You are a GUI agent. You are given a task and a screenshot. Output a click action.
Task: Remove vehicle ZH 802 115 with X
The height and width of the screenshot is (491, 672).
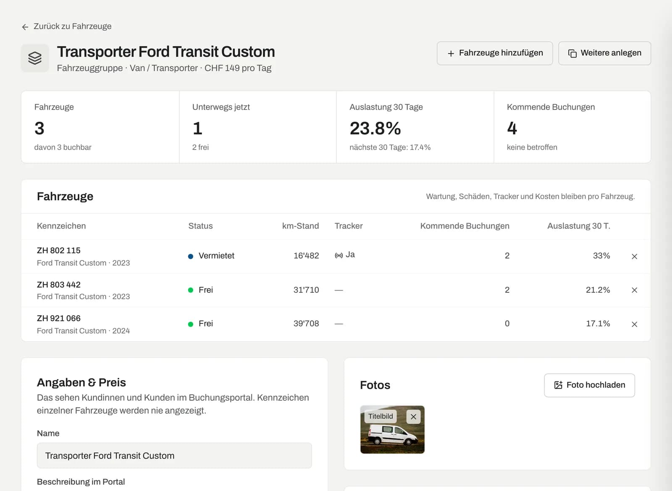point(634,256)
